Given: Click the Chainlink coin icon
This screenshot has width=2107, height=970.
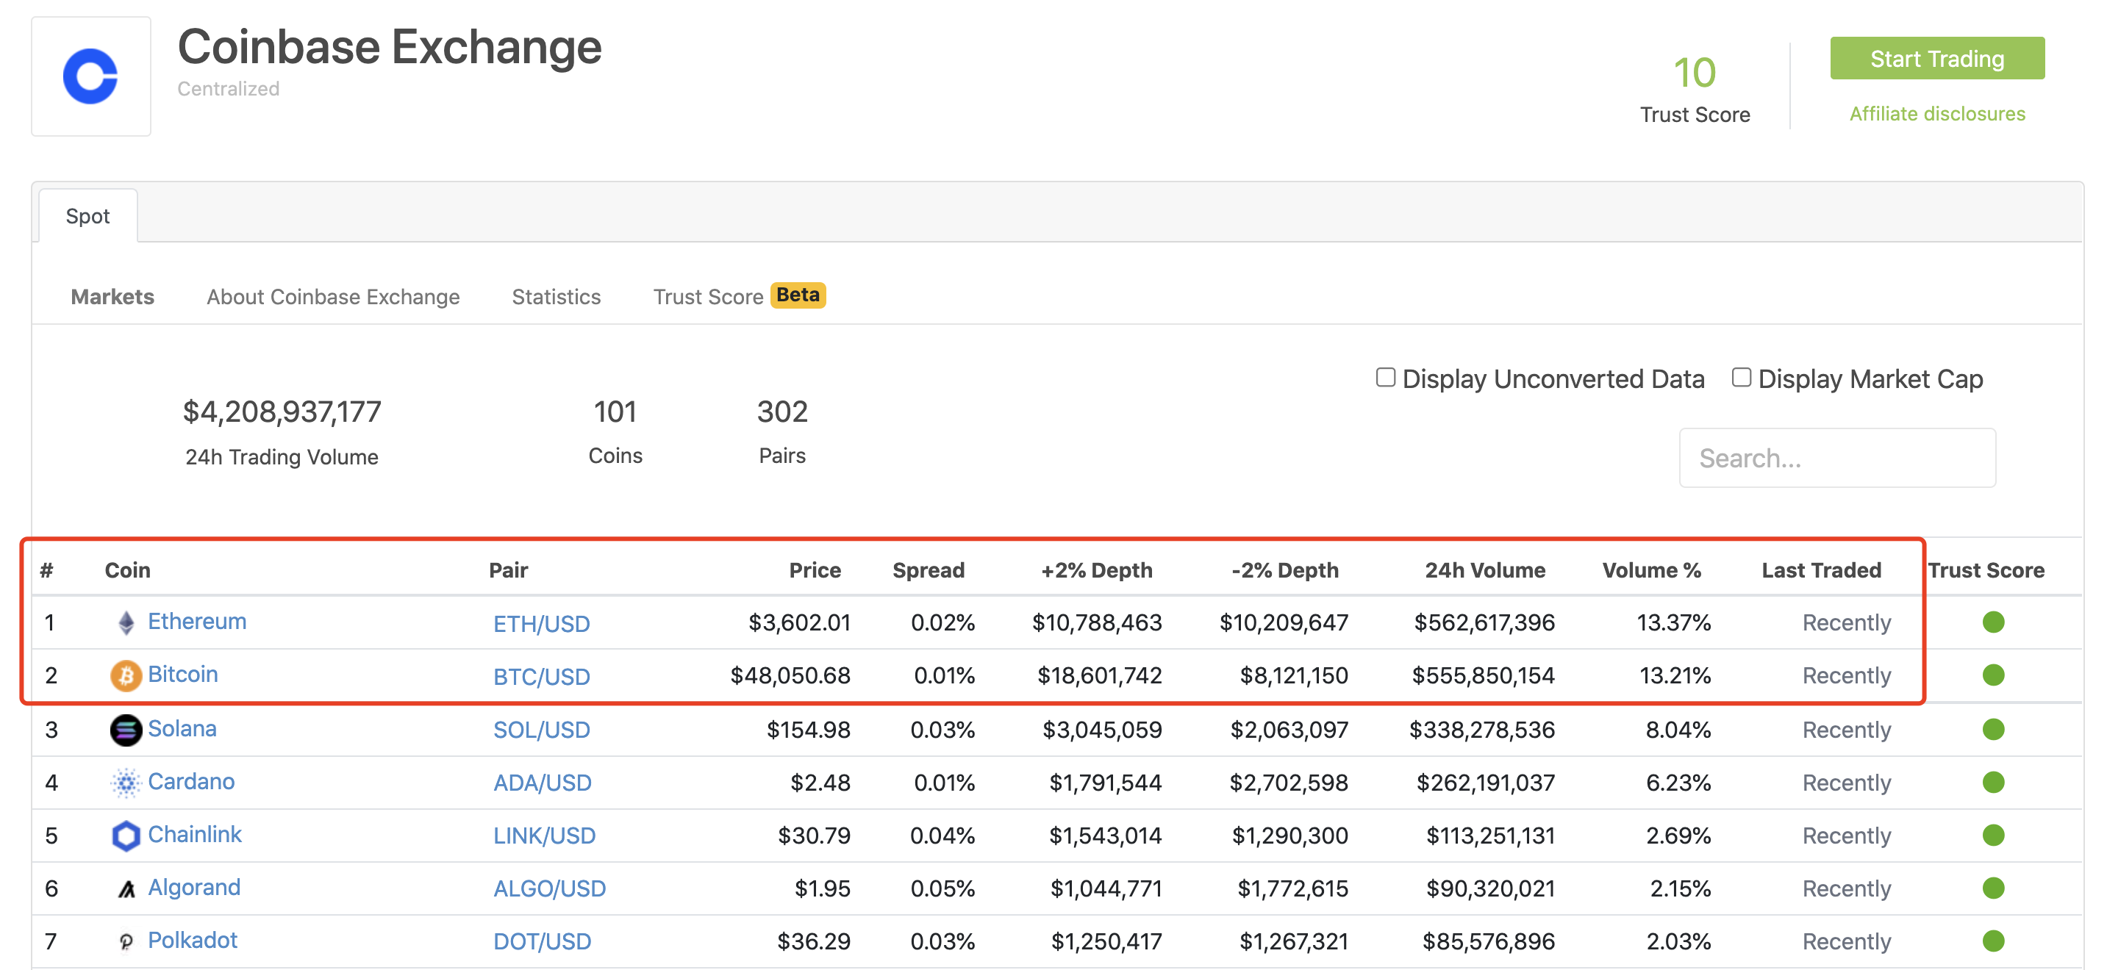Looking at the screenshot, I should coord(126,836).
